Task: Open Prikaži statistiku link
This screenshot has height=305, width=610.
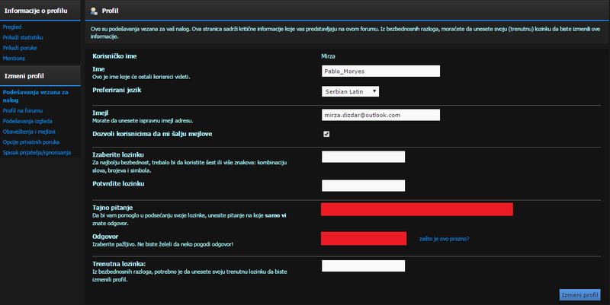Action: click(x=23, y=37)
